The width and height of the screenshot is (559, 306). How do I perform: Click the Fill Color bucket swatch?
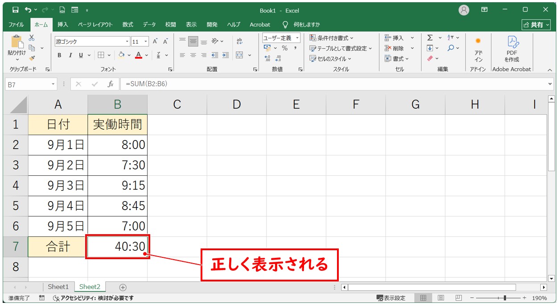tap(121, 55)
